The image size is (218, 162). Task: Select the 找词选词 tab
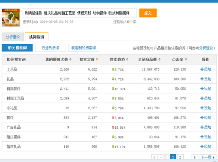(37, 37)
